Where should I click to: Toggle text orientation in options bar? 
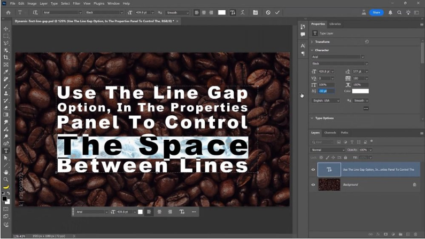35,12
